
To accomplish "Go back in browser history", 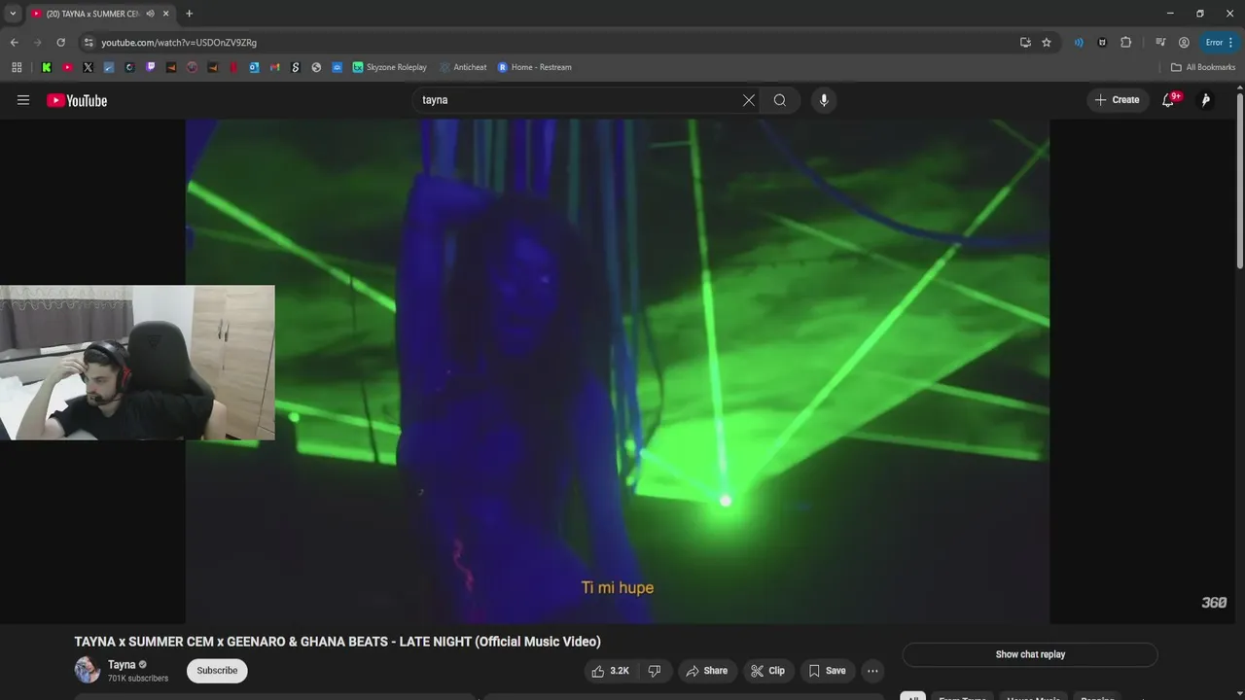I will [14, 43].
